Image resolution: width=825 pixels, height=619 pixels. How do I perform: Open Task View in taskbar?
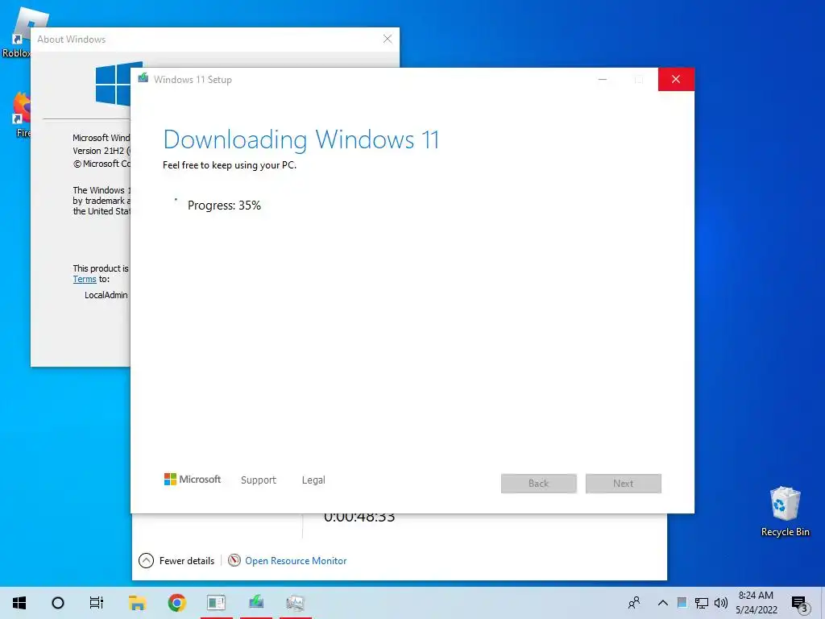(97, 603)
